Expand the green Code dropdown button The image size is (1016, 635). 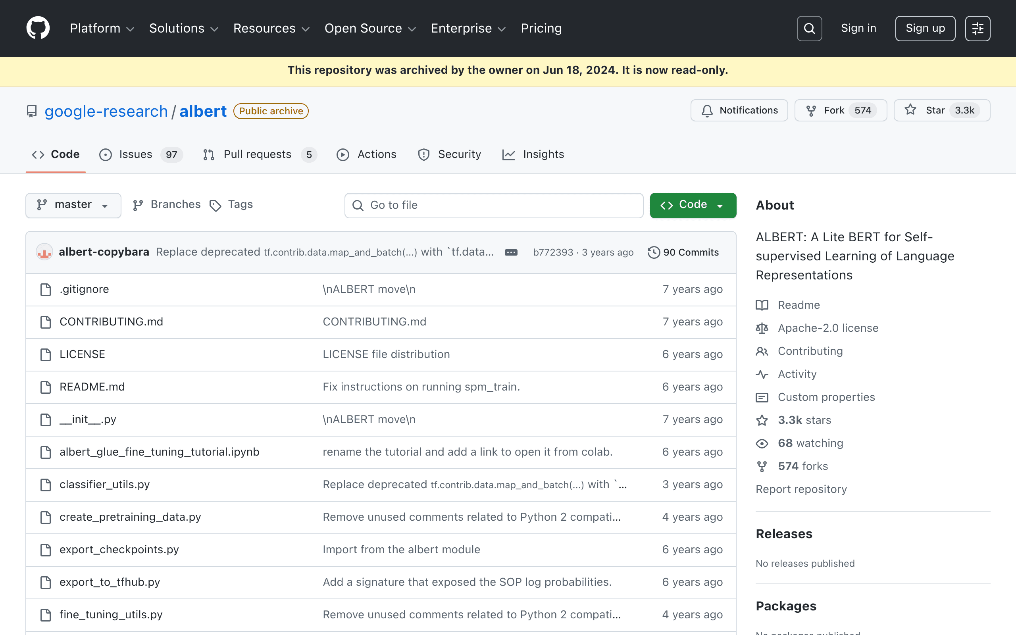693,205
